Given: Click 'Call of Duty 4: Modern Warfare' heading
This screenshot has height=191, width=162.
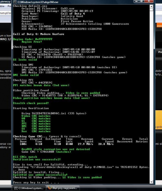Looking at the screenshot, I should [x=39, y=34].
